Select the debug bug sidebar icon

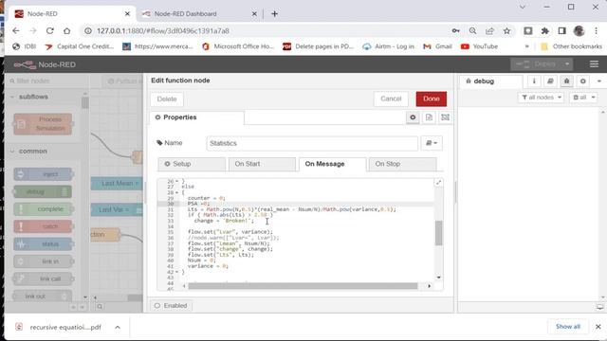(566, 81)
